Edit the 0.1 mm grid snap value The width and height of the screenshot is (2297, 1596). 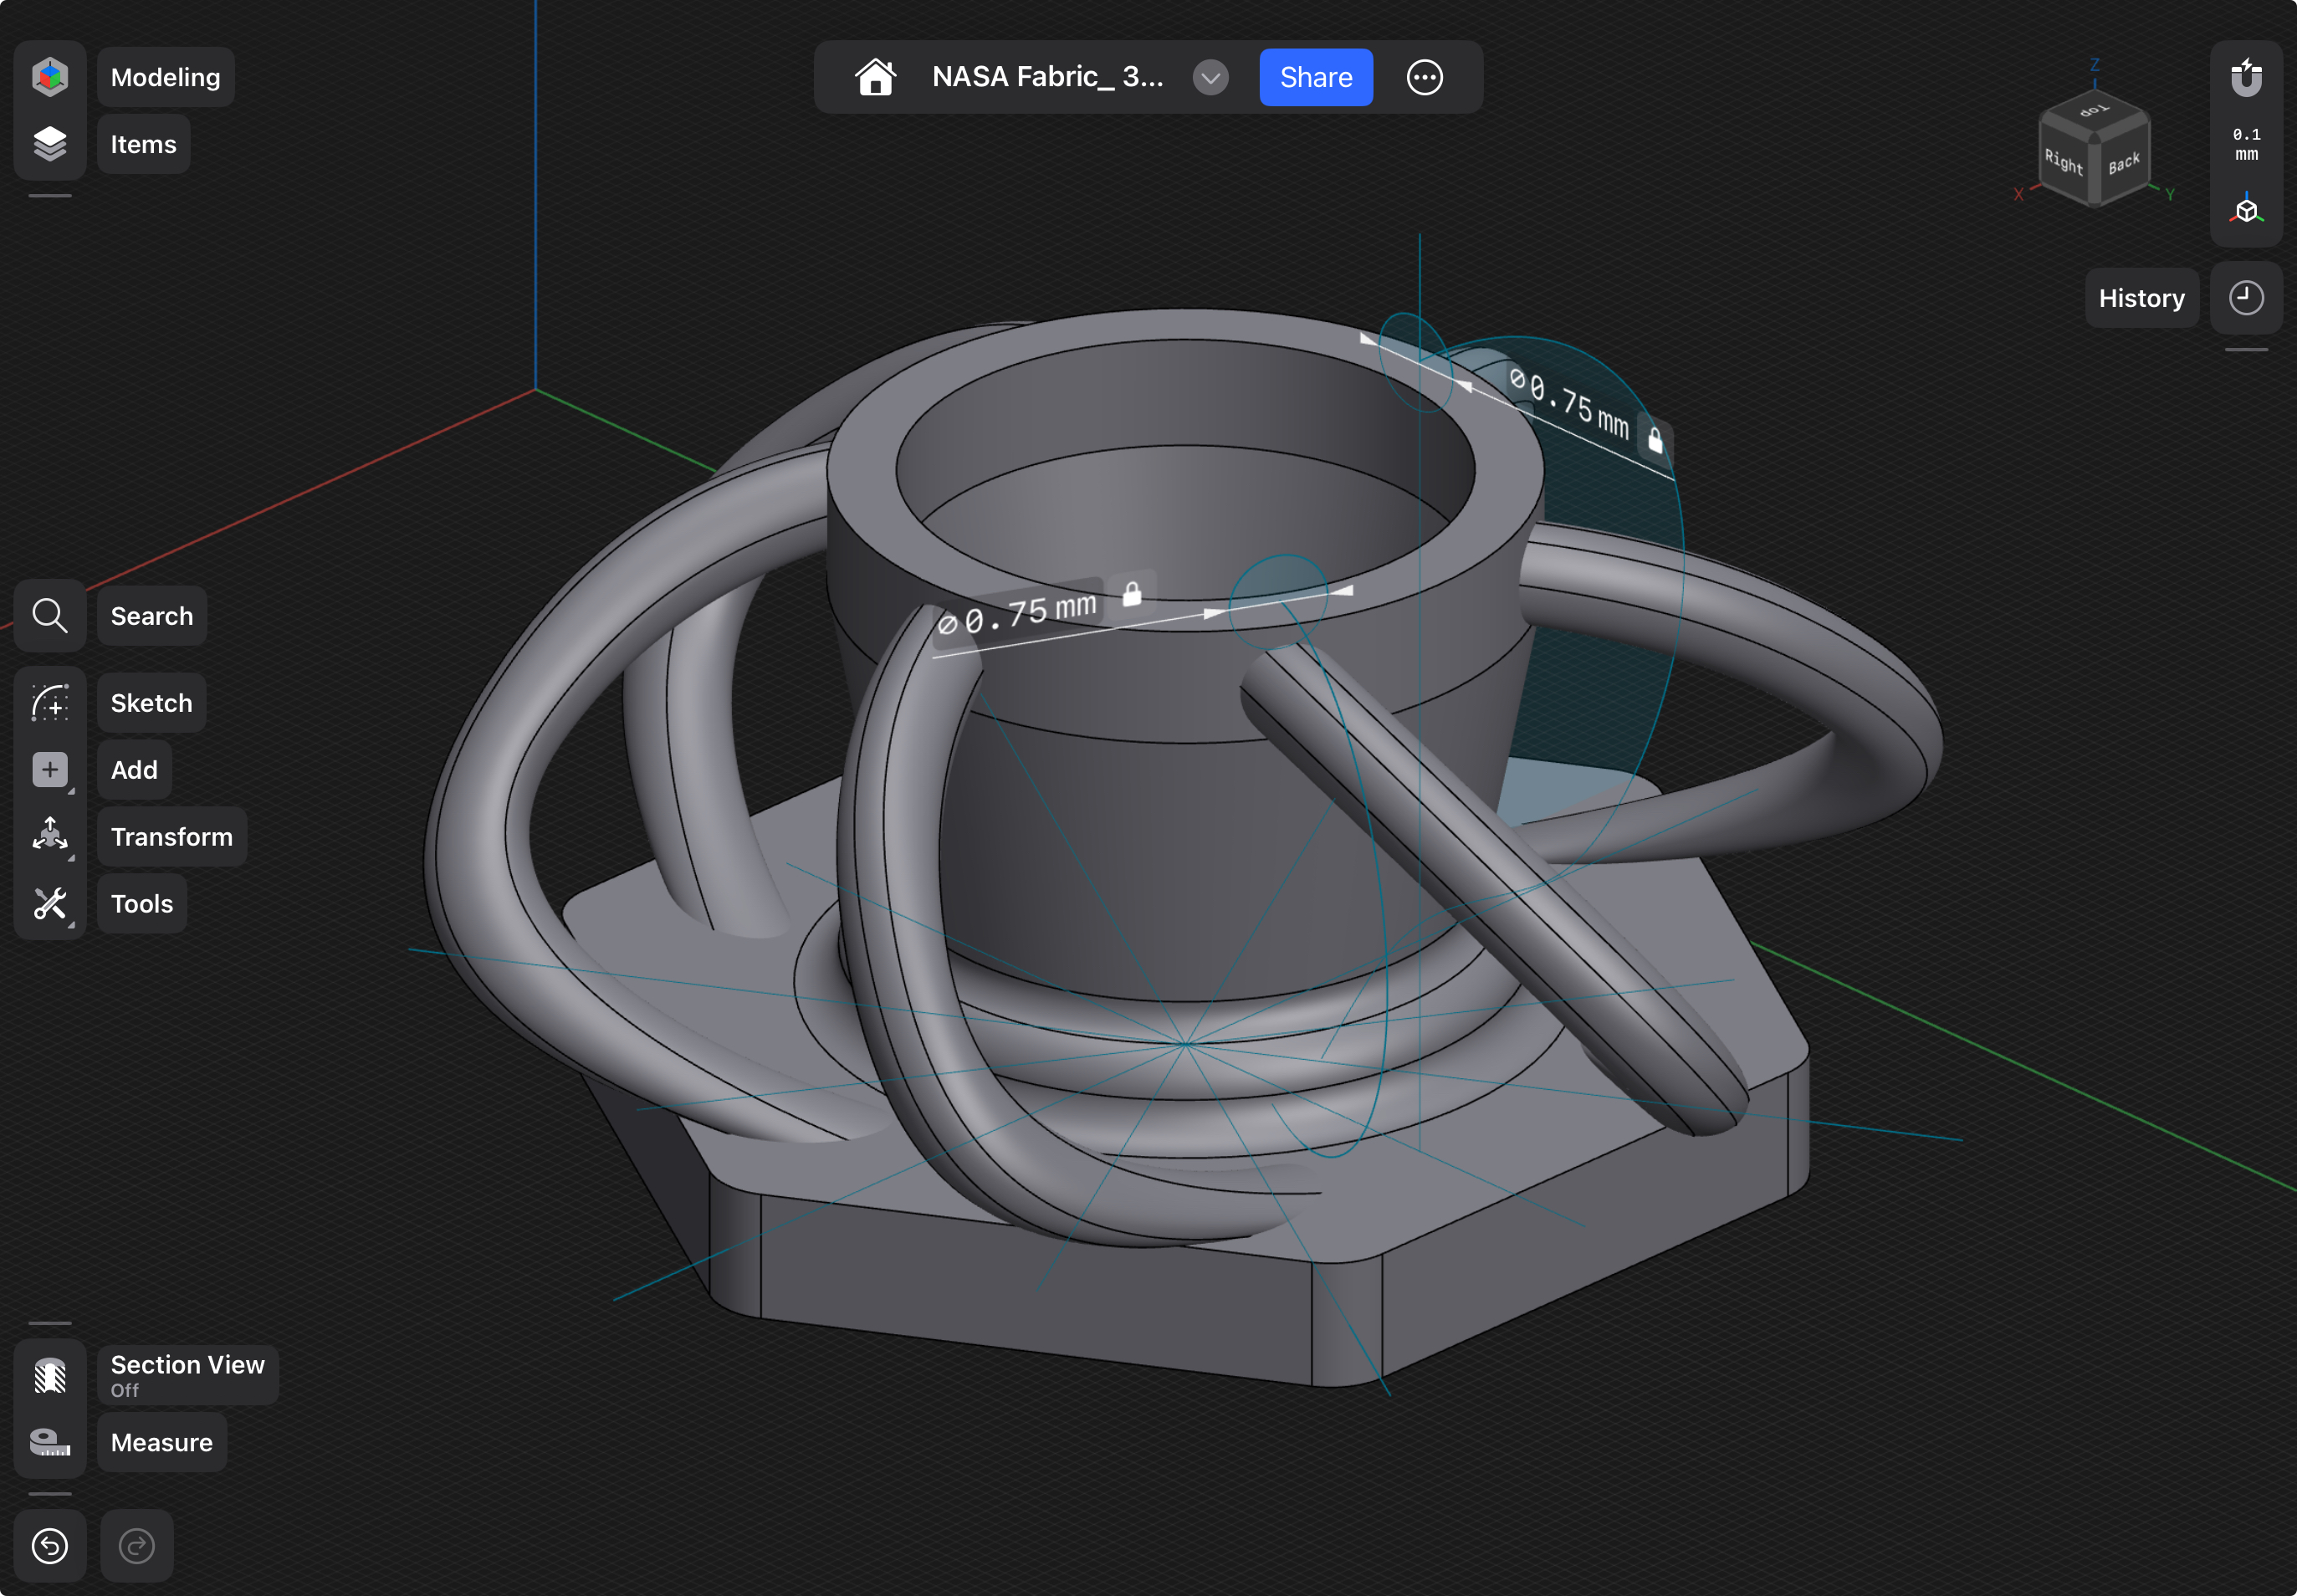coord(2245,144)
